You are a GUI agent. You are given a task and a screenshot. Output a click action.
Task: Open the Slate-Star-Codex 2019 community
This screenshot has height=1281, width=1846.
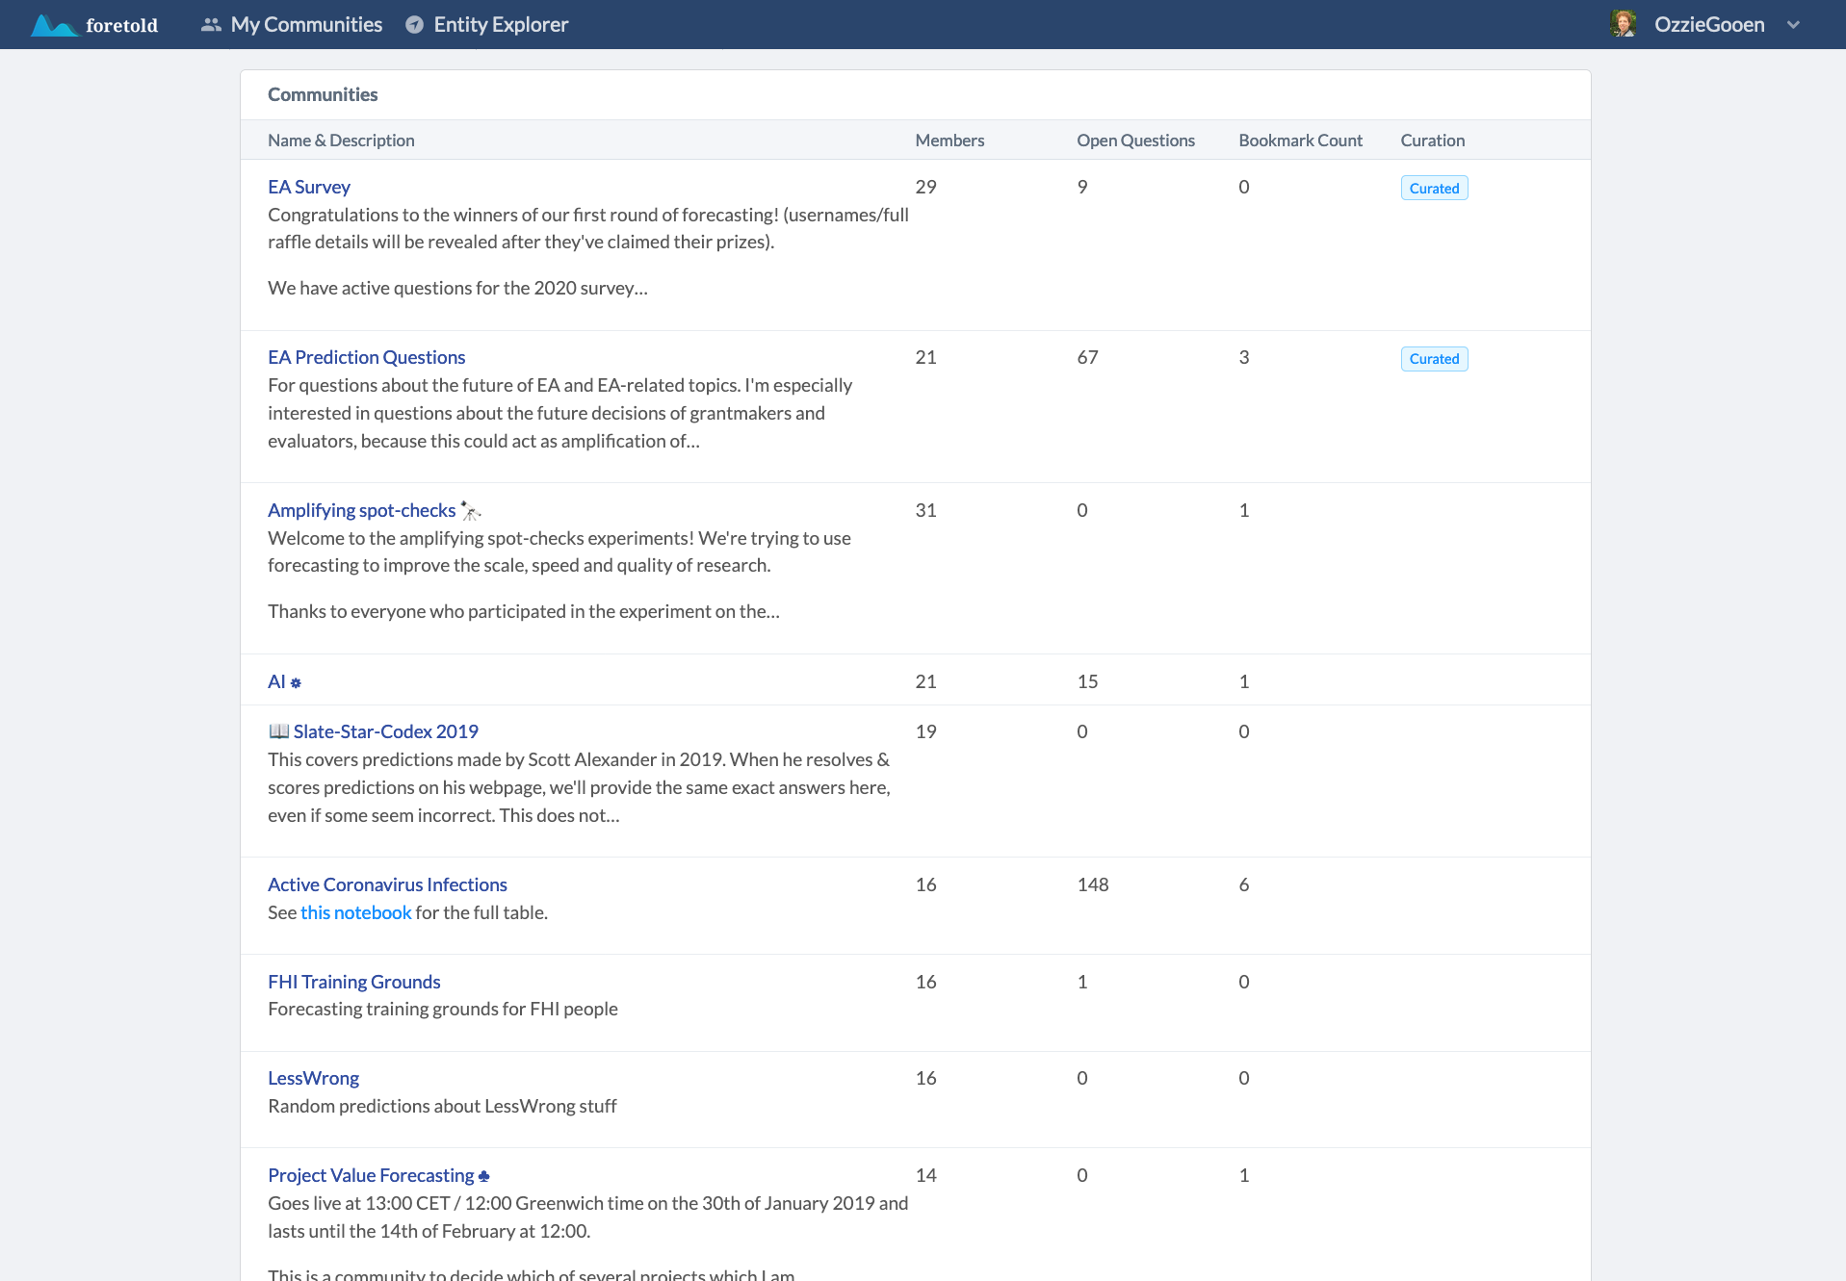click(x=386, y=731)
